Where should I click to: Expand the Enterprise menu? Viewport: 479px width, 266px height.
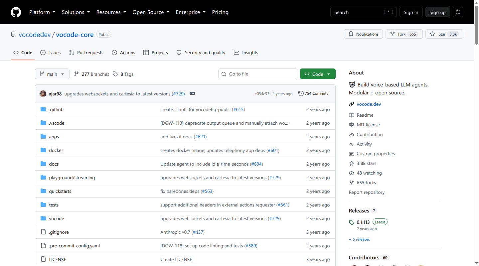click(x=191, y=12)
